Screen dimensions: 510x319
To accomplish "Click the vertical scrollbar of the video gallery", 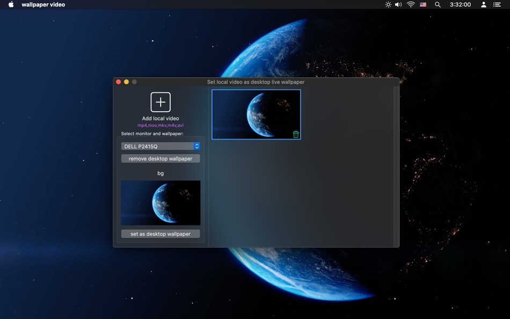I will [396, 166].
